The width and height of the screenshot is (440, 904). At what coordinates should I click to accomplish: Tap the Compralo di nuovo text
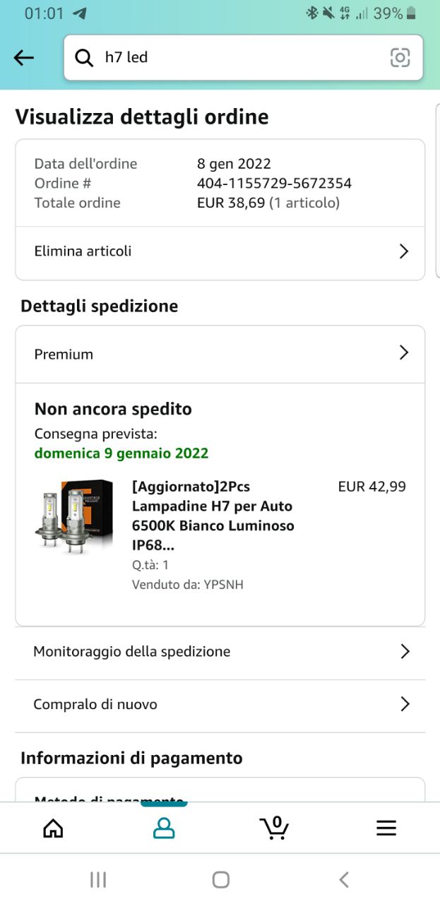[x=95, y=704]
